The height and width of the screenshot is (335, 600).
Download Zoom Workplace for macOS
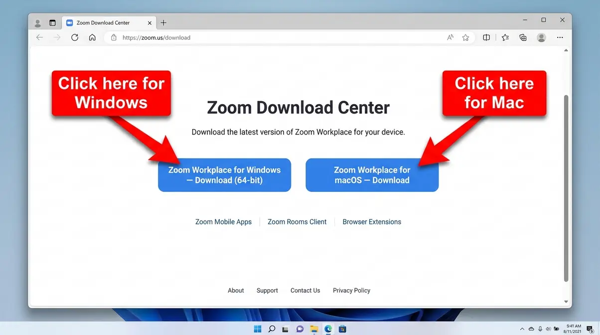point(372,175)
